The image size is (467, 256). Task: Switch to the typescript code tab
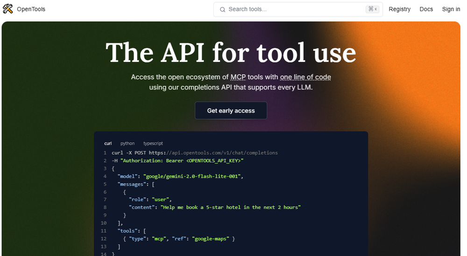coord(153,143)
